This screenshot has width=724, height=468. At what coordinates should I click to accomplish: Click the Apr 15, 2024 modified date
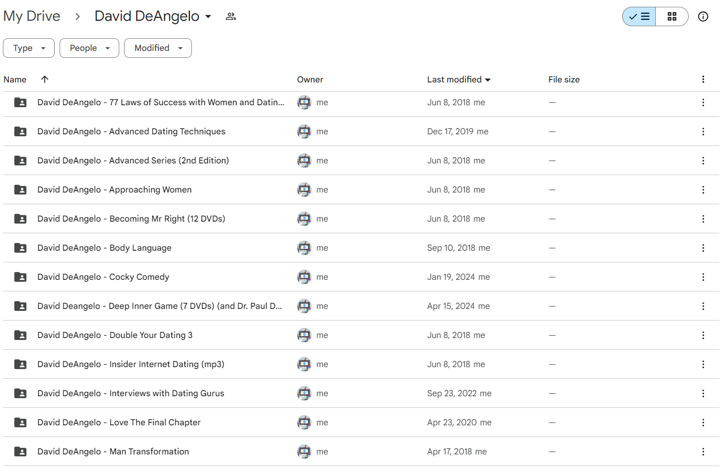(451, 306)
